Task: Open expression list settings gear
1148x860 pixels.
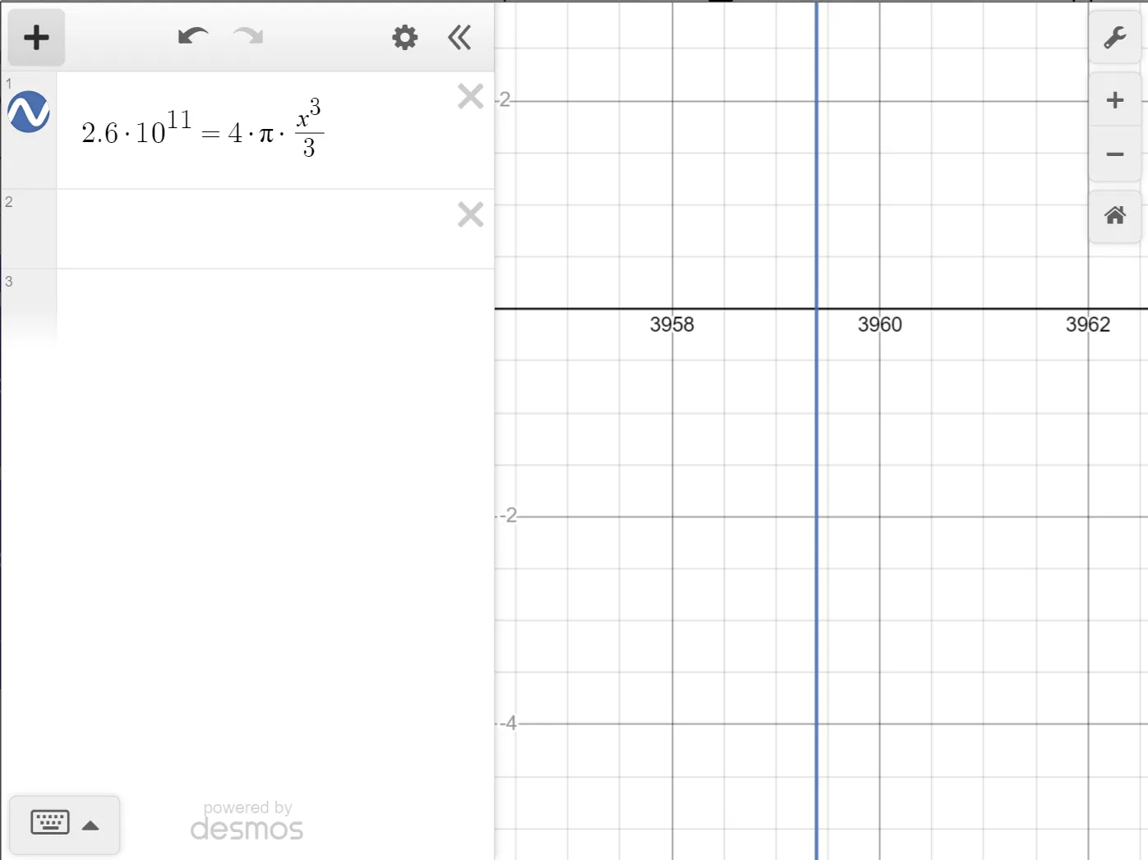Action: pyautogui.click(x=404, y=37)
